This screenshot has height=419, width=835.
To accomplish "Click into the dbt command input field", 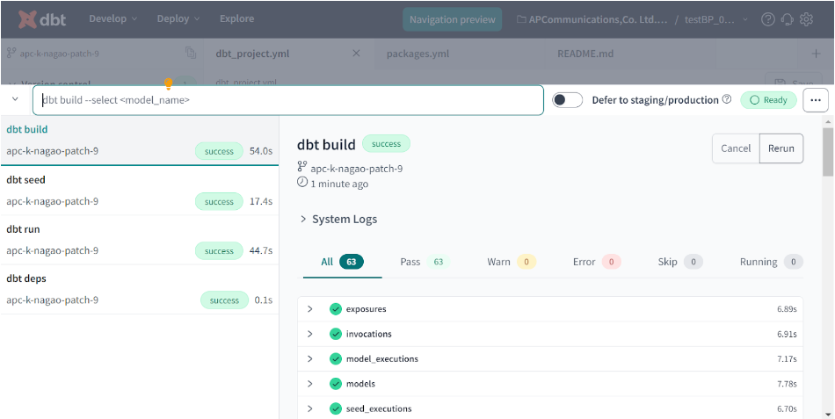I will click(288, 100).
